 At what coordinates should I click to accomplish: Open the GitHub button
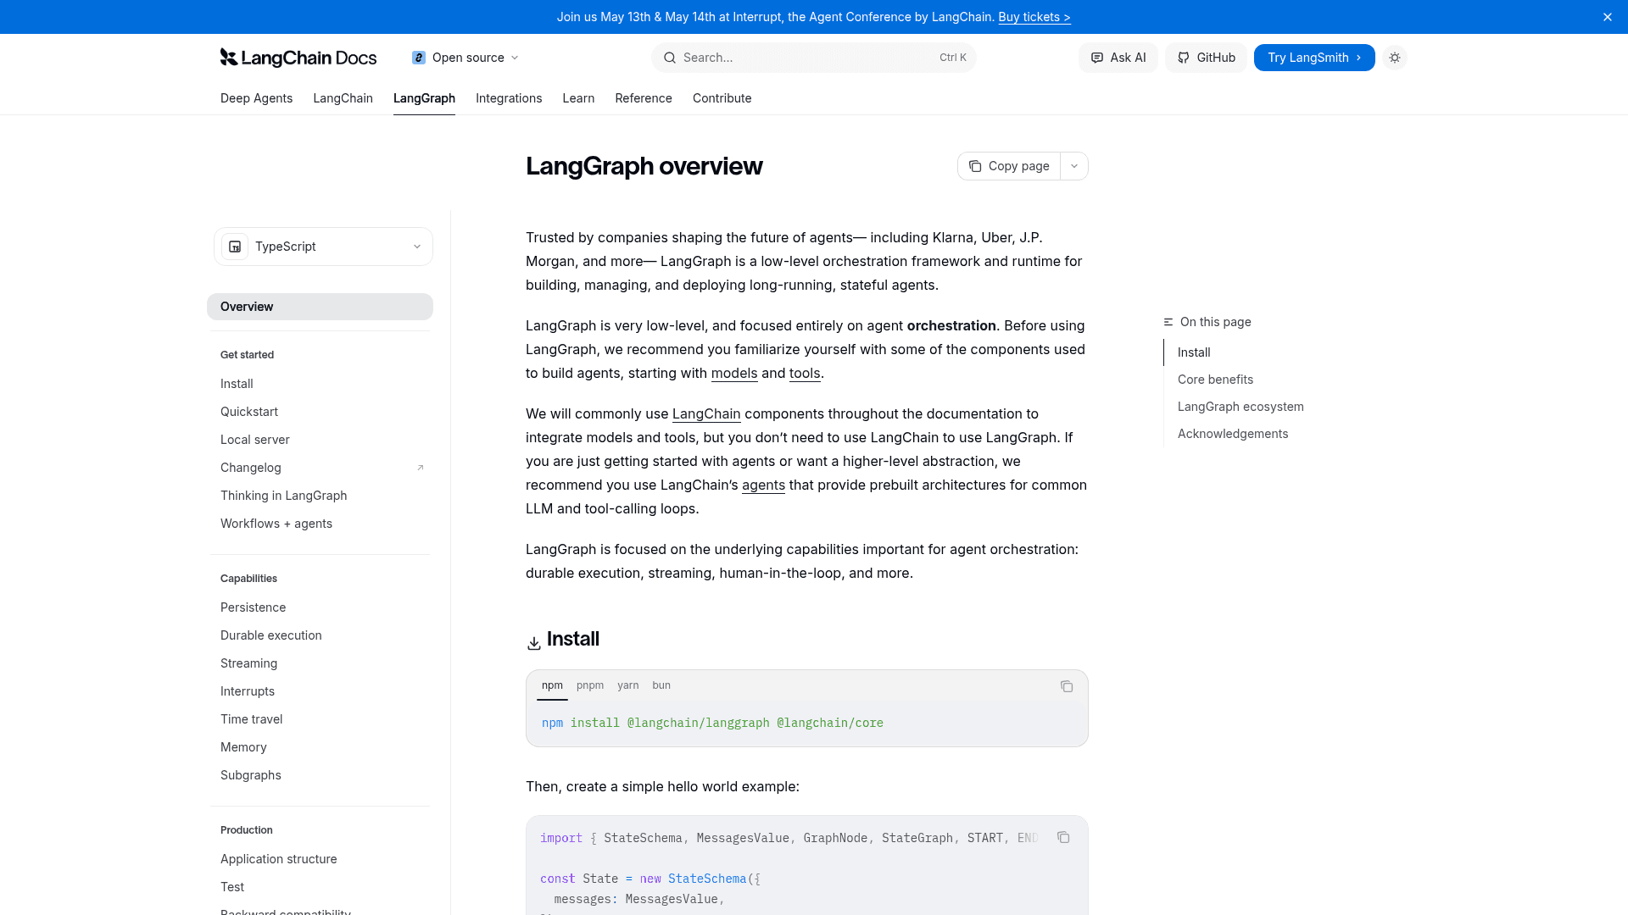tap(1206, 58)
